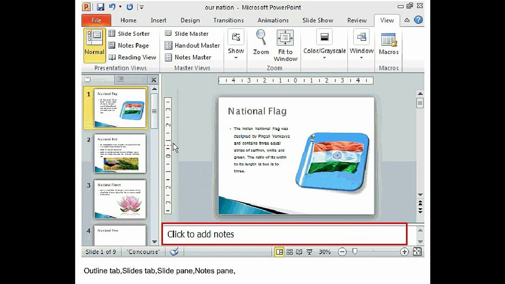Viewport: 505px width, 284px height.
Task: Open the Handout Master view
Action: click(192, 45)
